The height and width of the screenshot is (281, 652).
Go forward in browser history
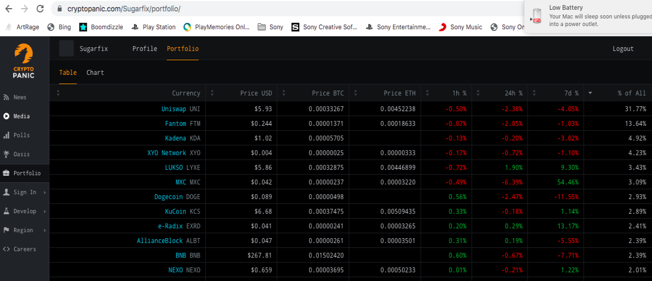24,9
